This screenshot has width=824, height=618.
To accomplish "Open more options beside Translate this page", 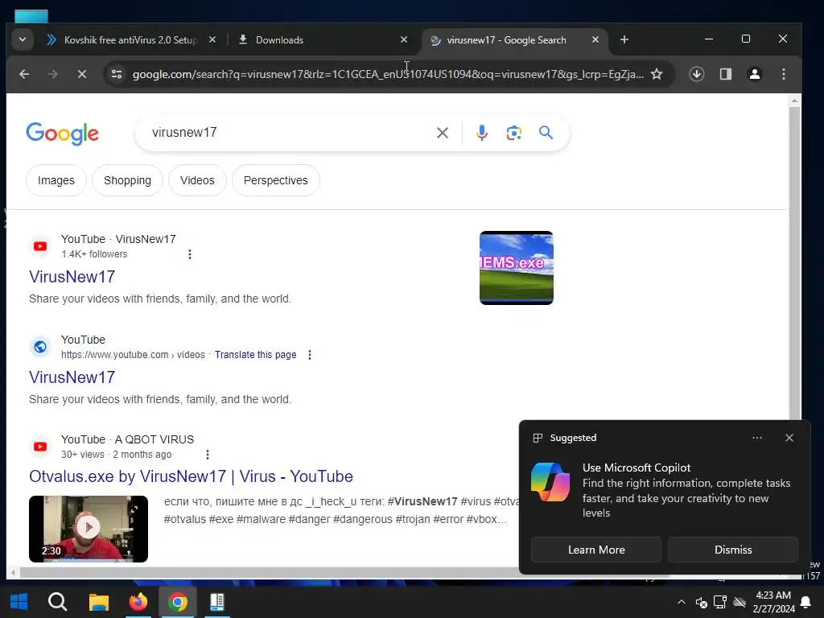I will pyautogui.click(x=310, y=355).
